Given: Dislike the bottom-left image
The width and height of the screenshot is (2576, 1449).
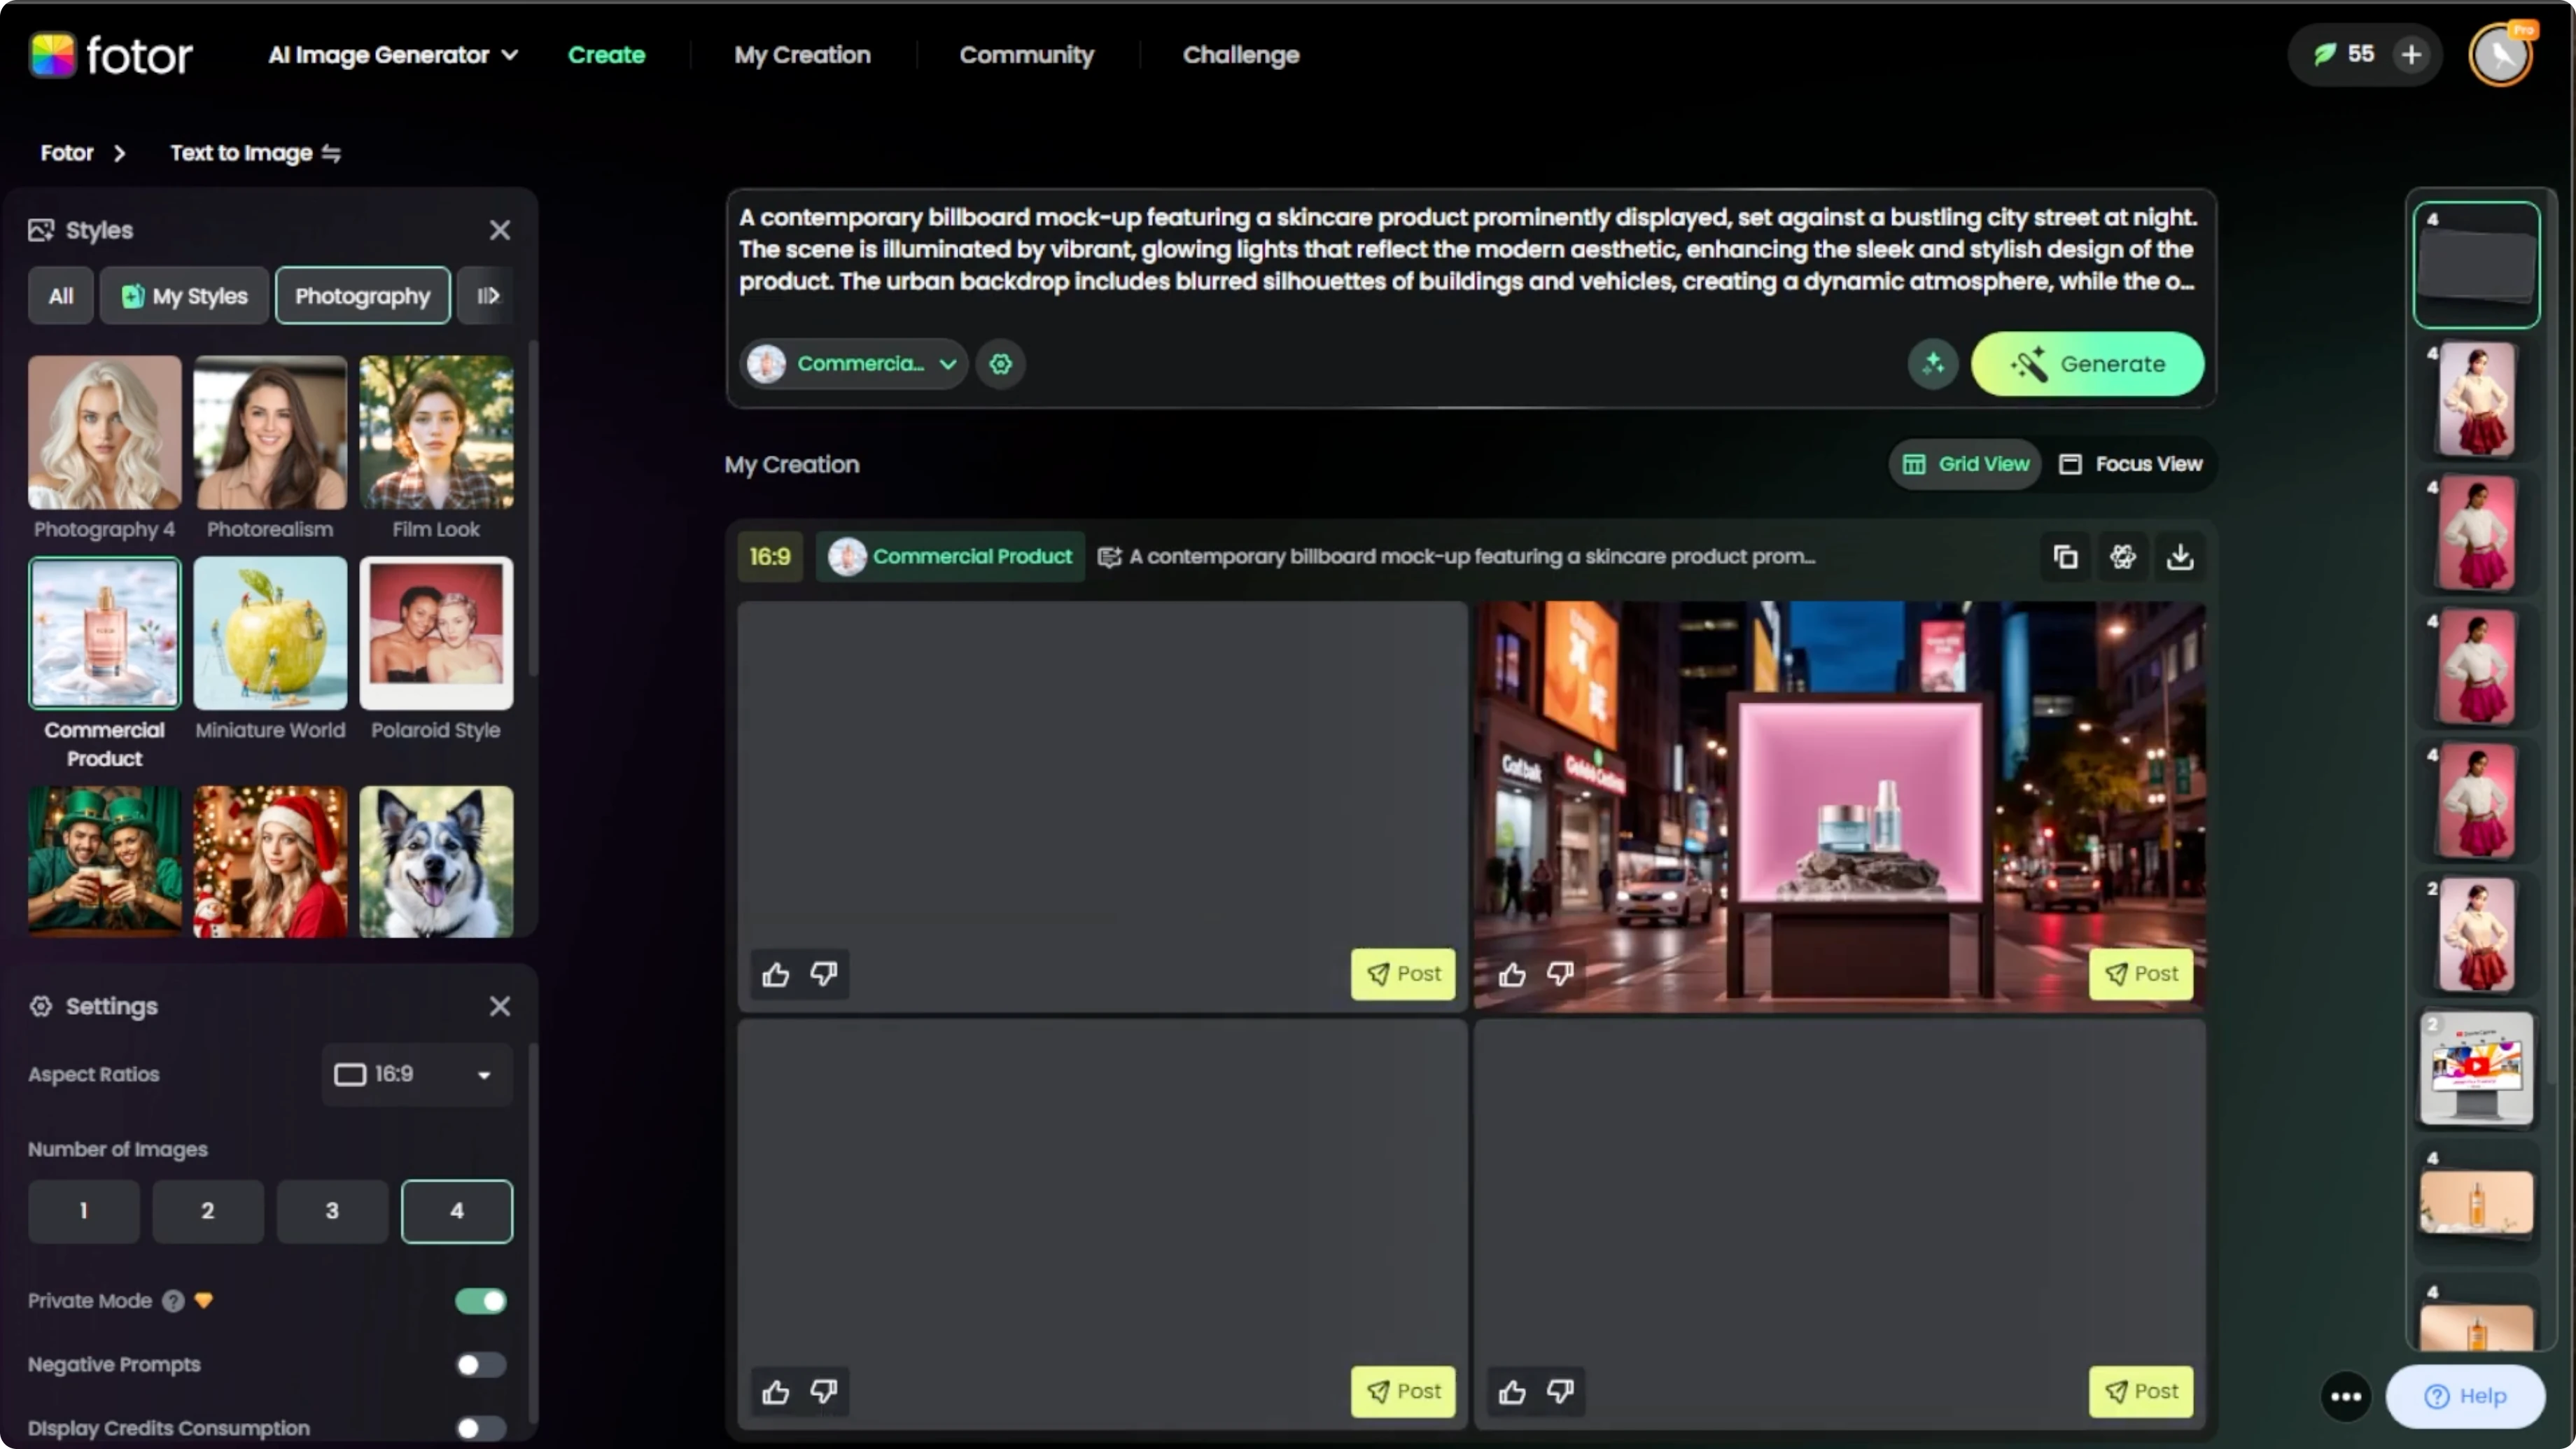Looking at the screenshot, I should click(824, 1392).
